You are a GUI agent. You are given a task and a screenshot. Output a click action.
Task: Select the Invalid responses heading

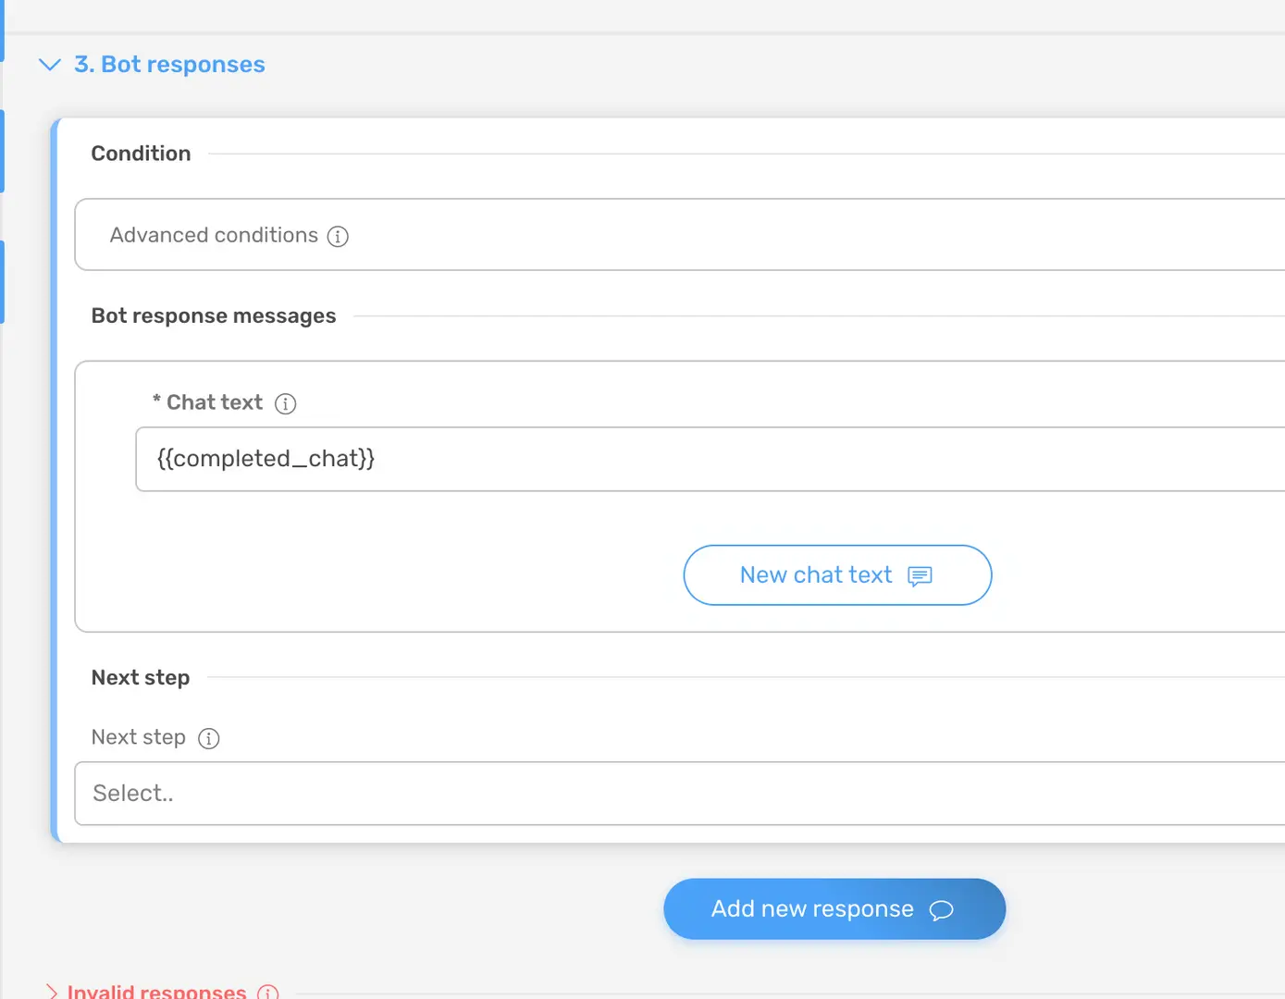coord(156,992)
